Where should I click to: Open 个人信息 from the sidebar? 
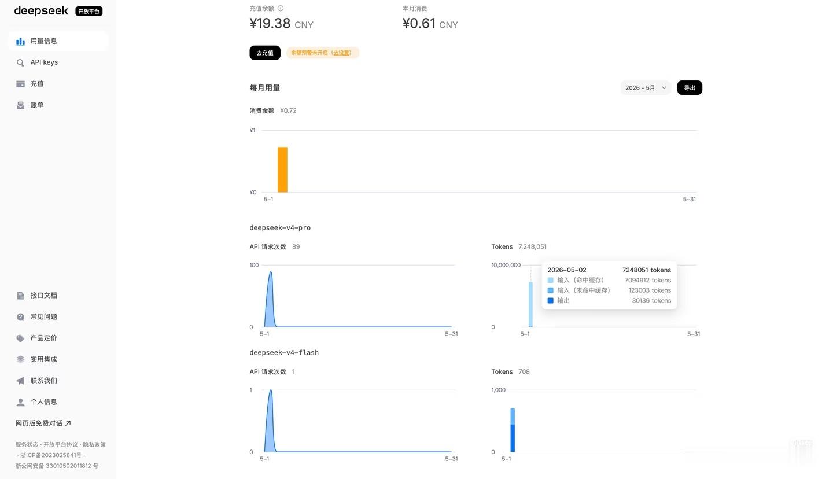coord(58,402)
